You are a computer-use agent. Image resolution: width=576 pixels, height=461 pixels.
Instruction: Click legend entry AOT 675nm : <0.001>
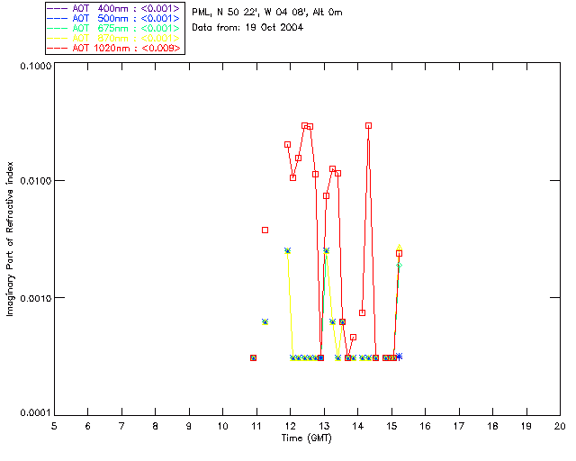pyautogui.click(x=115, y=28)
